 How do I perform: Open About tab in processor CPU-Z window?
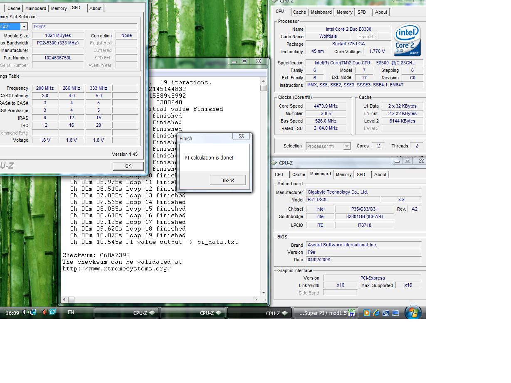tap(381, 12)
